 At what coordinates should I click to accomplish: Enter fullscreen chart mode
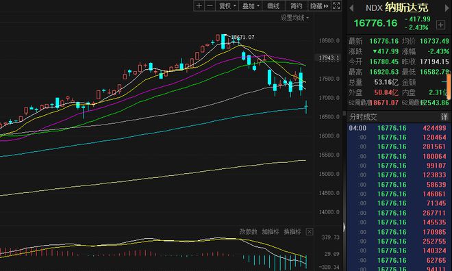[336, 5]
